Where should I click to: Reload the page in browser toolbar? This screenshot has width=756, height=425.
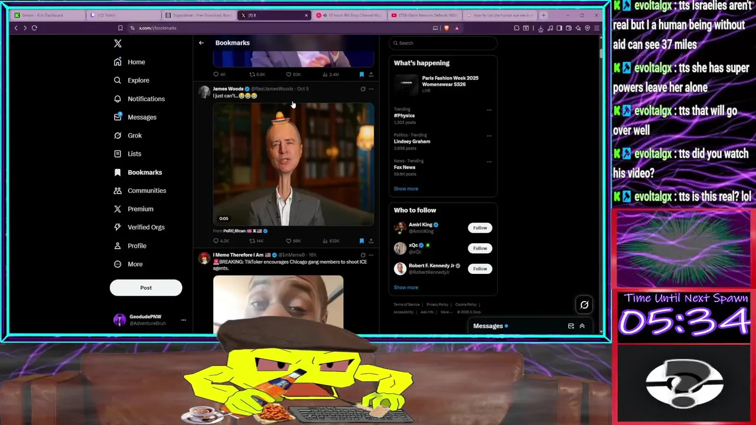pyautogui.click(x=34, y=28)
